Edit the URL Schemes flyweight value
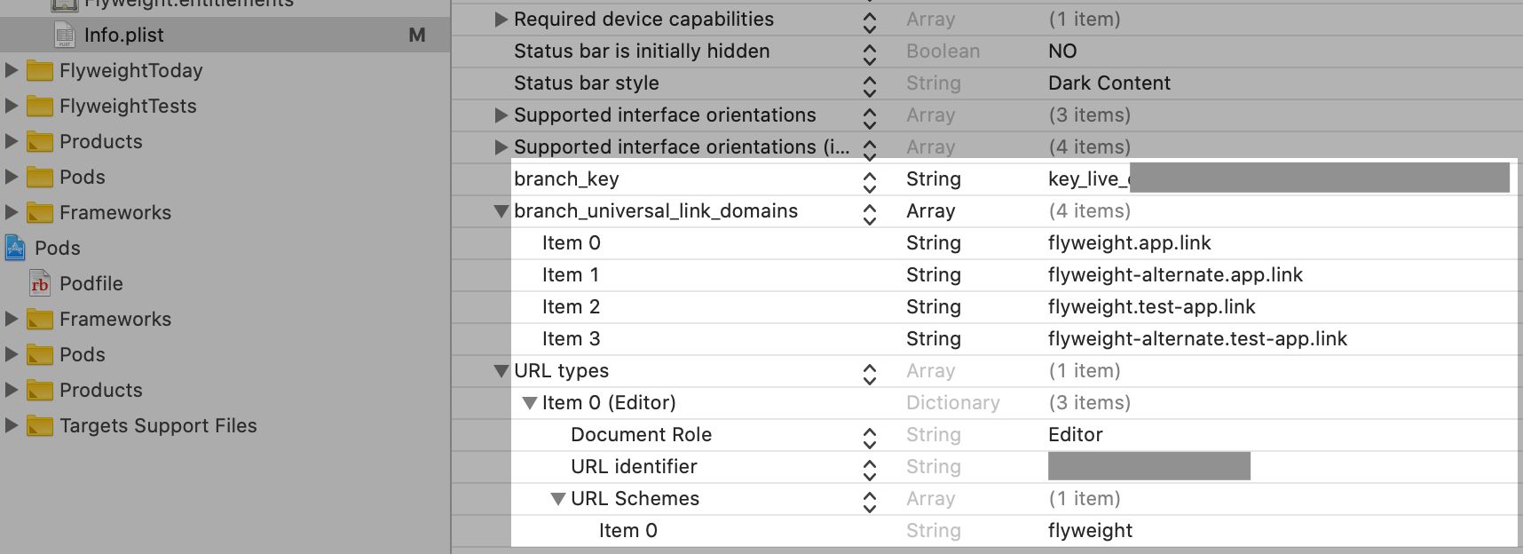 pyautogui.click(x=1090, y=531)
